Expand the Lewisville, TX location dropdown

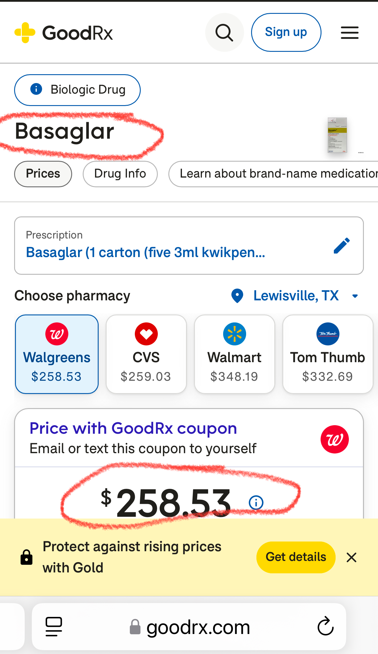[296, 296]
